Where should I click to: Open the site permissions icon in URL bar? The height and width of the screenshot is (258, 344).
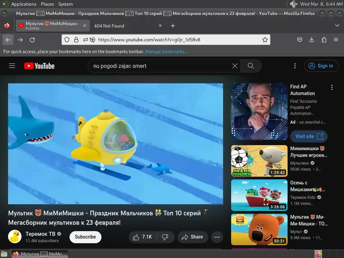[86, 40]
